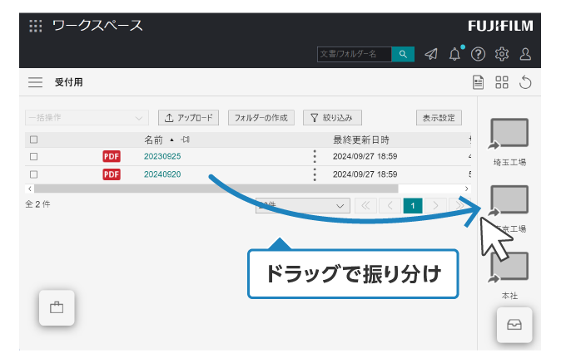
Task: Click the FUJIFILM logo
Action: [500, 26]
